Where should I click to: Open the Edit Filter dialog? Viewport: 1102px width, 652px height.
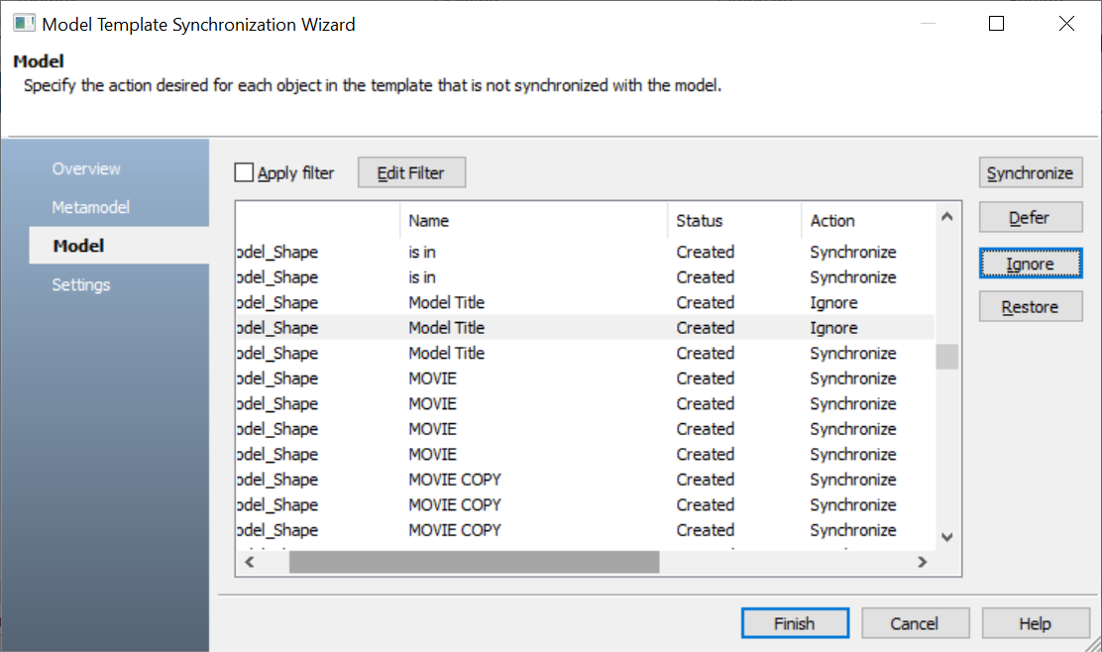point(411,173)
